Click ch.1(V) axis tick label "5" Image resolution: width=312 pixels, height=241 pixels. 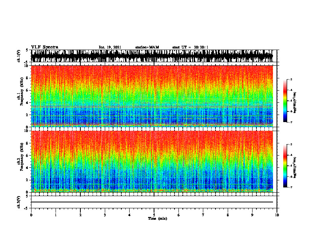[27, 50]
